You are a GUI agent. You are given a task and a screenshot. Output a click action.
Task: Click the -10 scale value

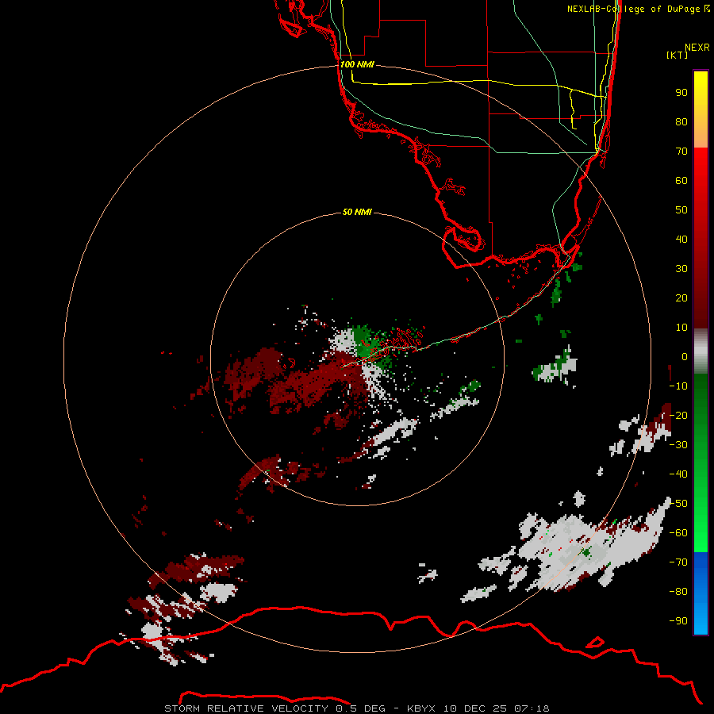678,386
